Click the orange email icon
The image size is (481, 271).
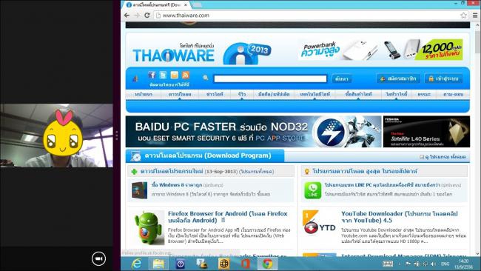[174, 75]
